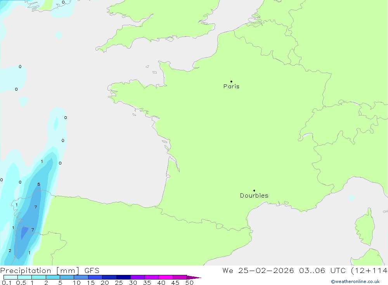The width and height of the screenshot is (388, 285).
Task: Click the 'GFS' model label
Action: coord(92,271)
